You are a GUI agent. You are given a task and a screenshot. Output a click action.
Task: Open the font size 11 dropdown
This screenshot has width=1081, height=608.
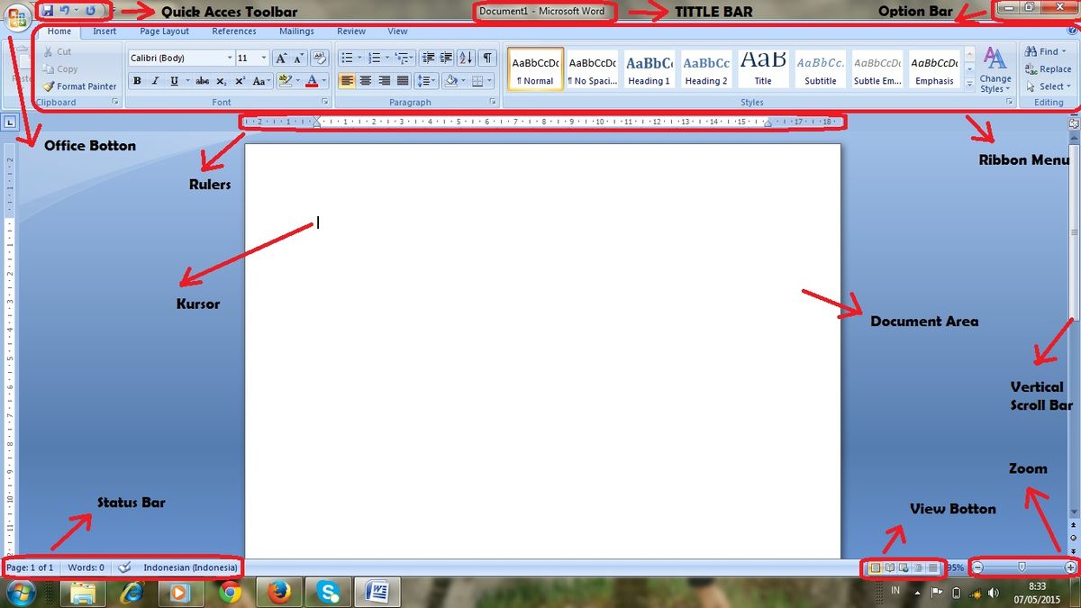tap(264, 58)
